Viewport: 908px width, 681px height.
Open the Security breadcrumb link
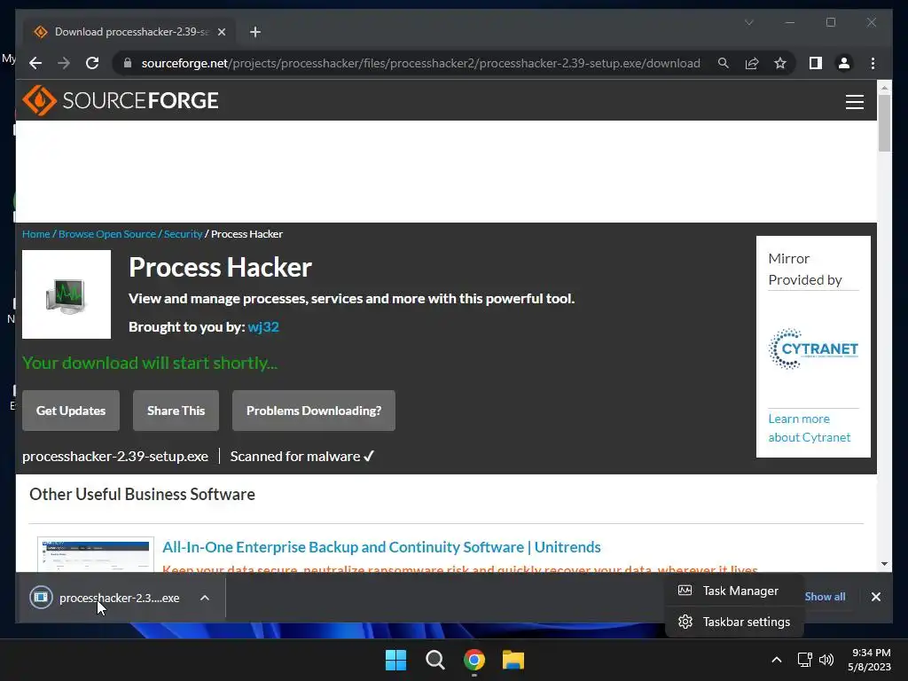183,234
